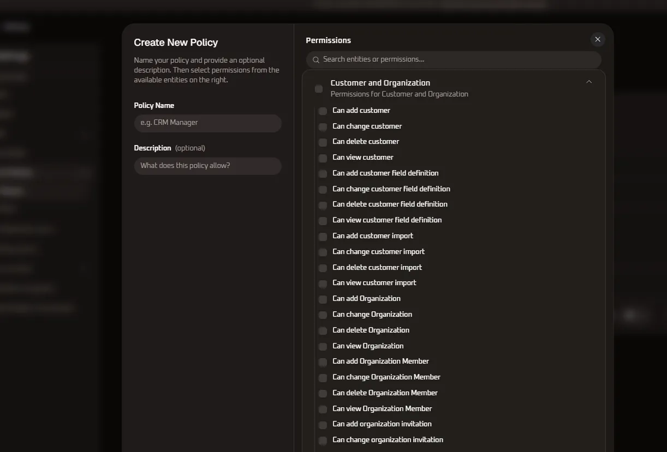667x452 pixels.
Task: Tick Can view customer checkbox
Action: tap(323, 158)
